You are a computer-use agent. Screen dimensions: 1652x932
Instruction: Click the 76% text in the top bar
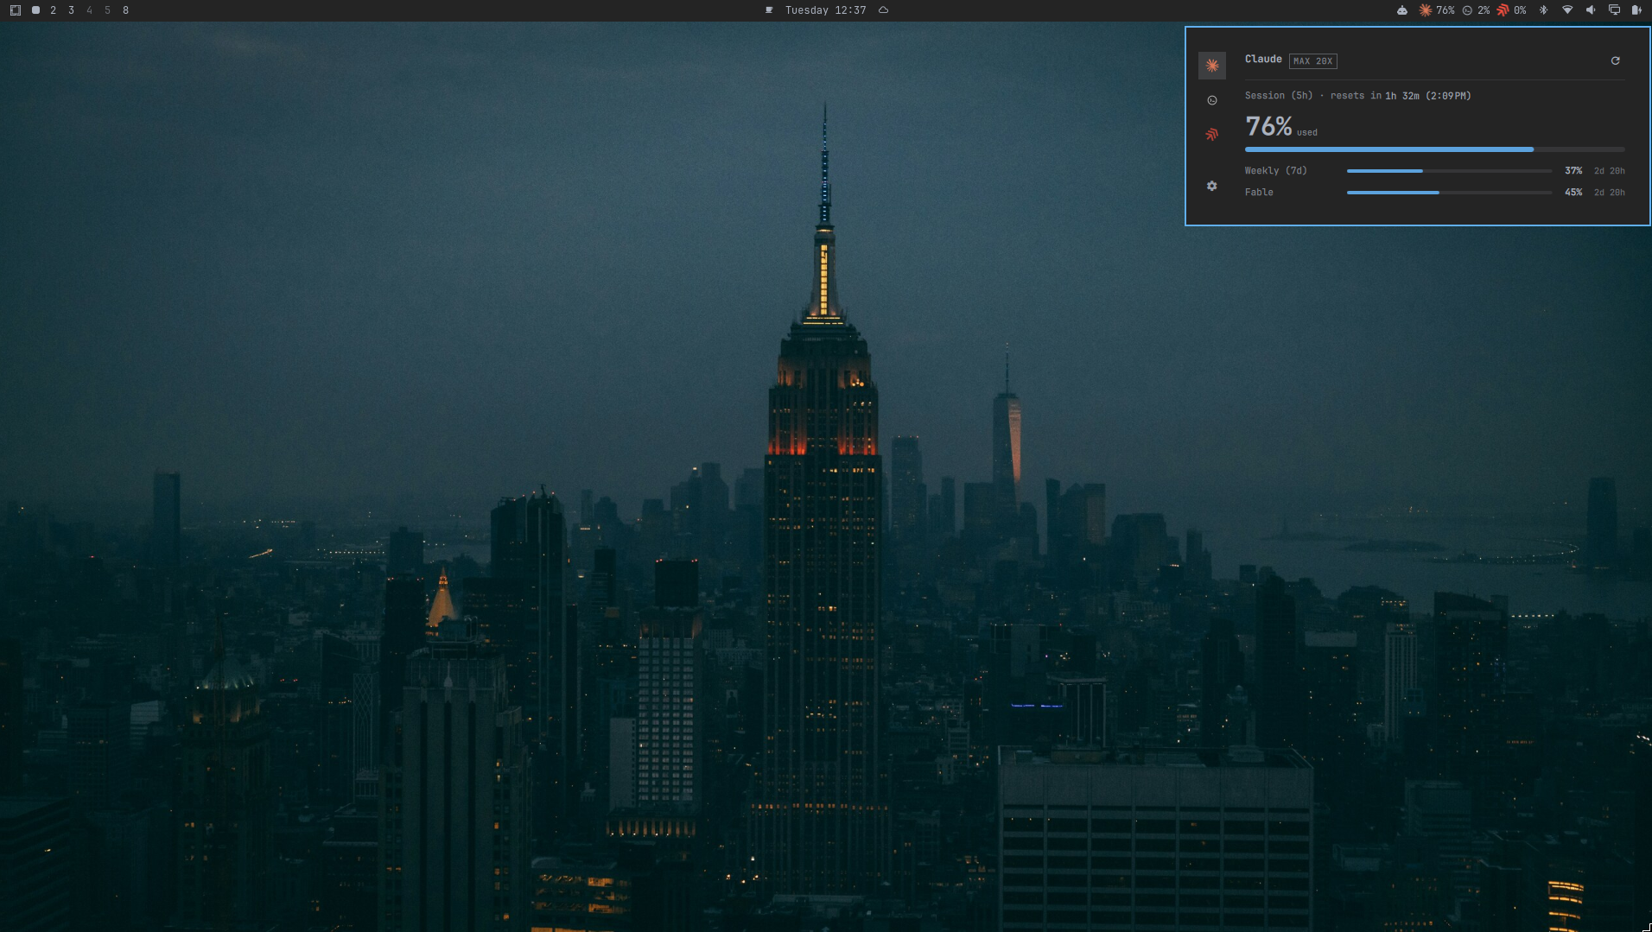coord(1445,10)
